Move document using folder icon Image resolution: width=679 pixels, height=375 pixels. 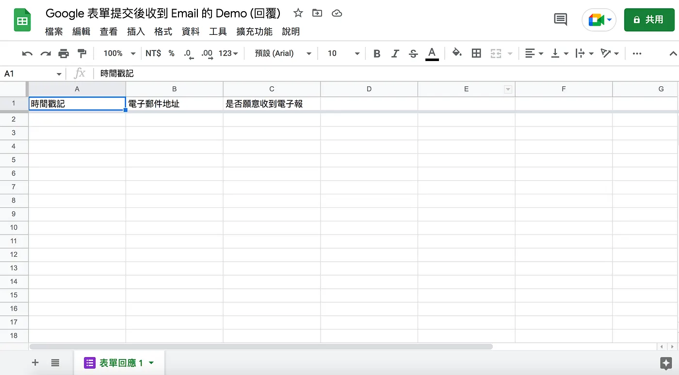coord(317,13)
